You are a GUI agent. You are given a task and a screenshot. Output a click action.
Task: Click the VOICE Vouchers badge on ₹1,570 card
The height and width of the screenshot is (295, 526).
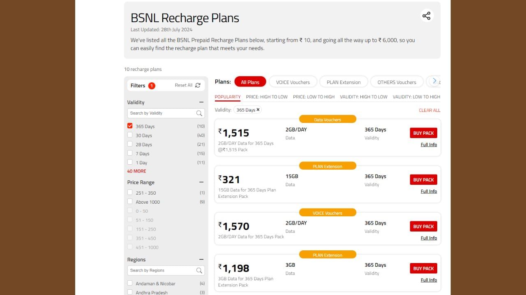point(328,213)
